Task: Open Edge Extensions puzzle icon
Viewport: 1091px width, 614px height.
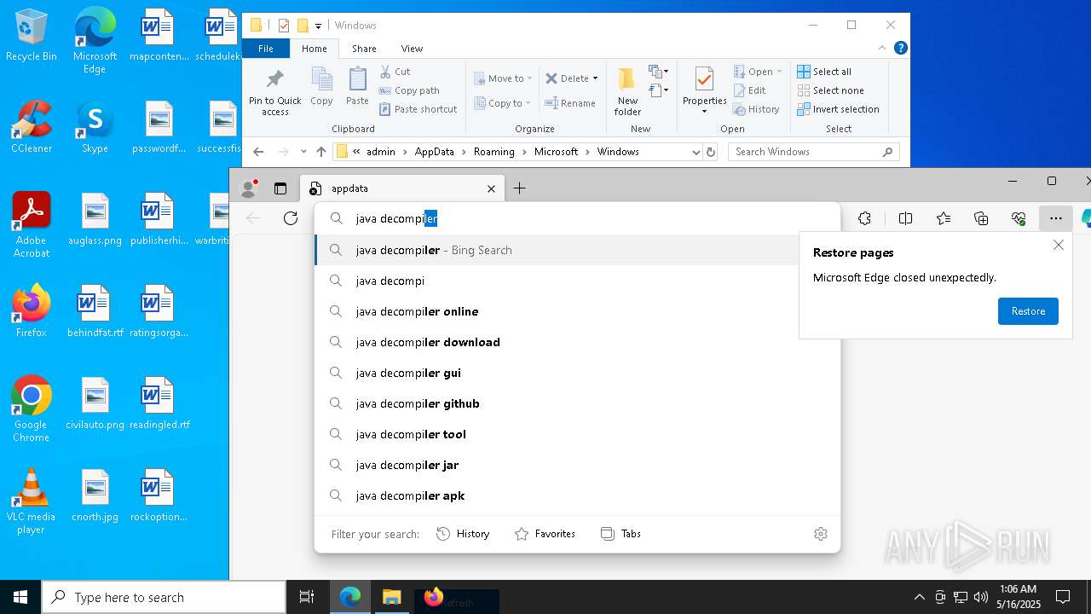Action: click(x=864, y=218)
